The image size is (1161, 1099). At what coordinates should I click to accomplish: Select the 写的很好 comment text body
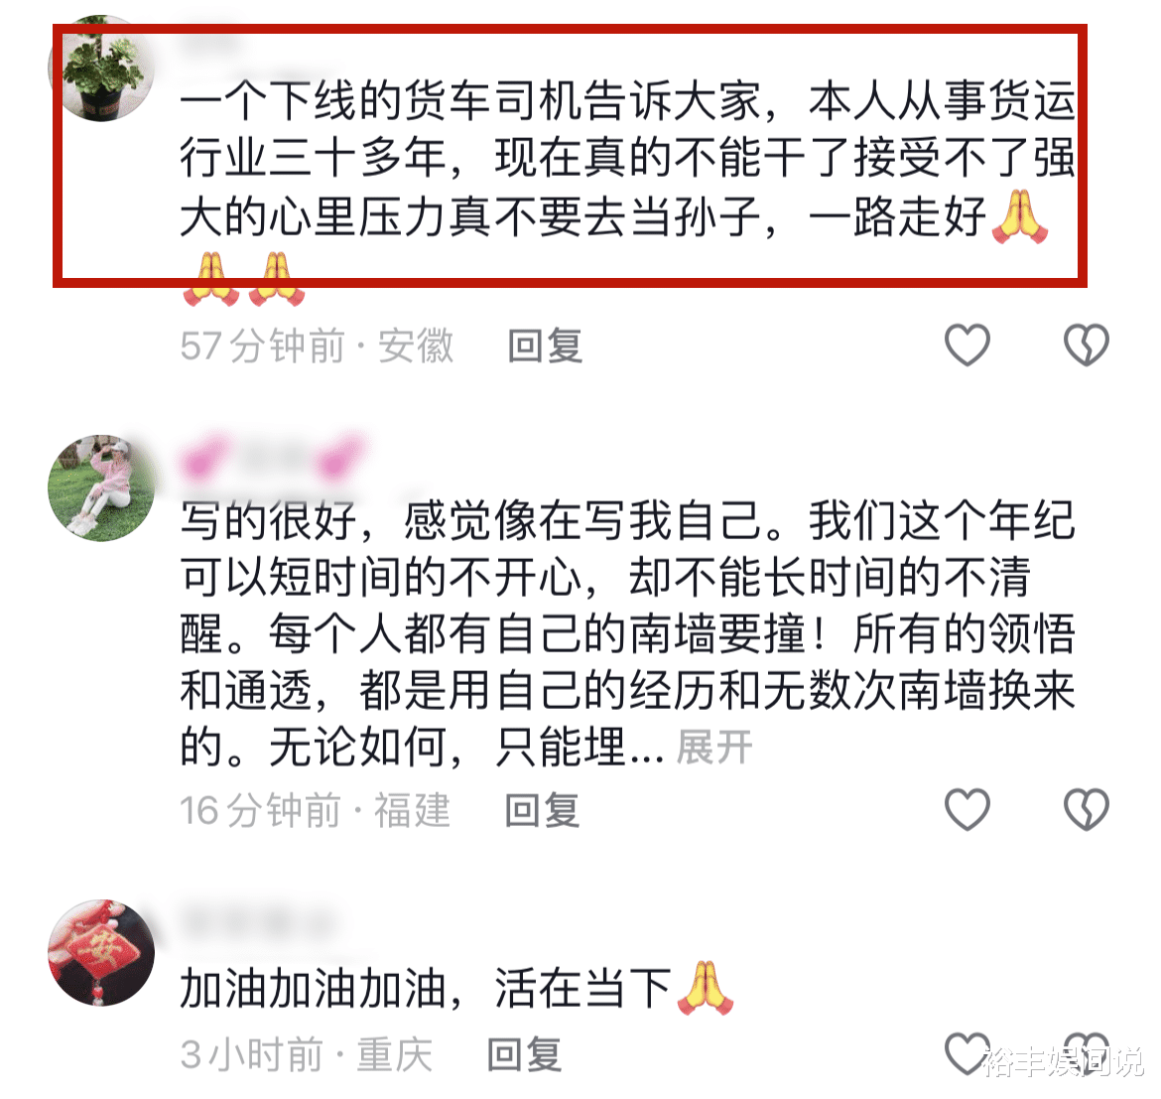point(627,633)
